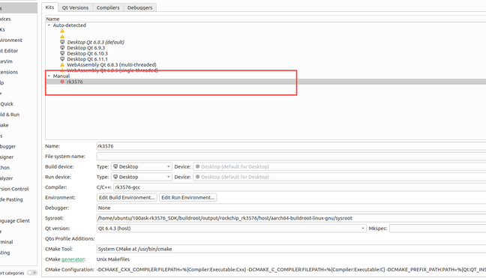
Task: Click the Mkspec input field
Action: [x=438, y=229]
